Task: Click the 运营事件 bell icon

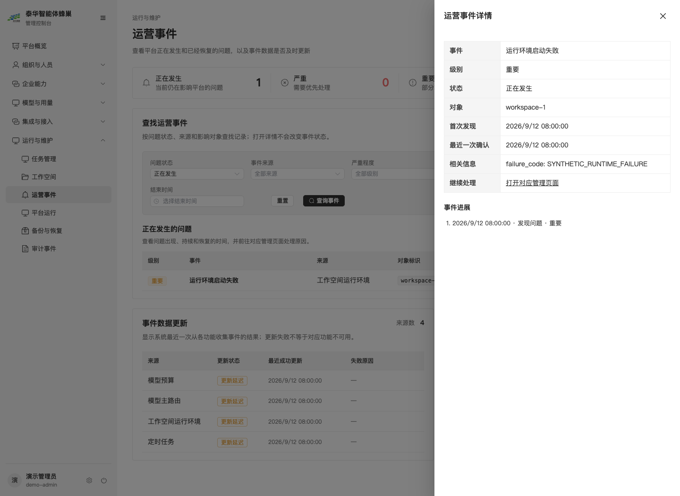Action: click(25, 195)
